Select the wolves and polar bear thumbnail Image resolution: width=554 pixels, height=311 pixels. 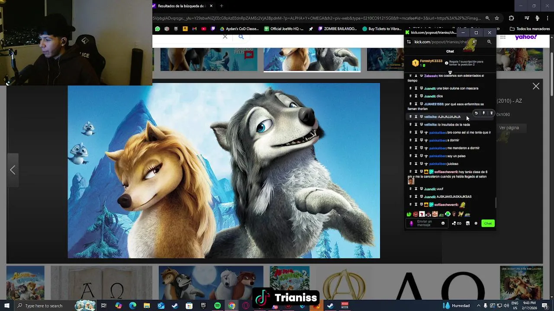point(211,282)
